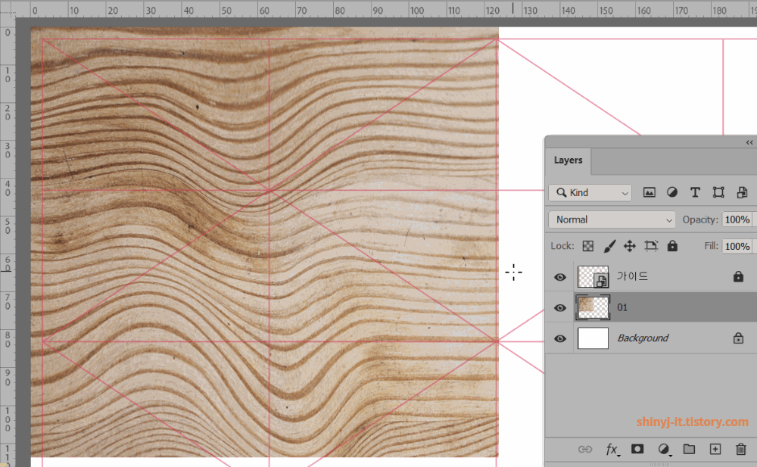Collapse Layers panel double-arrow icon
Screen dimensions: 757x467
749,142
